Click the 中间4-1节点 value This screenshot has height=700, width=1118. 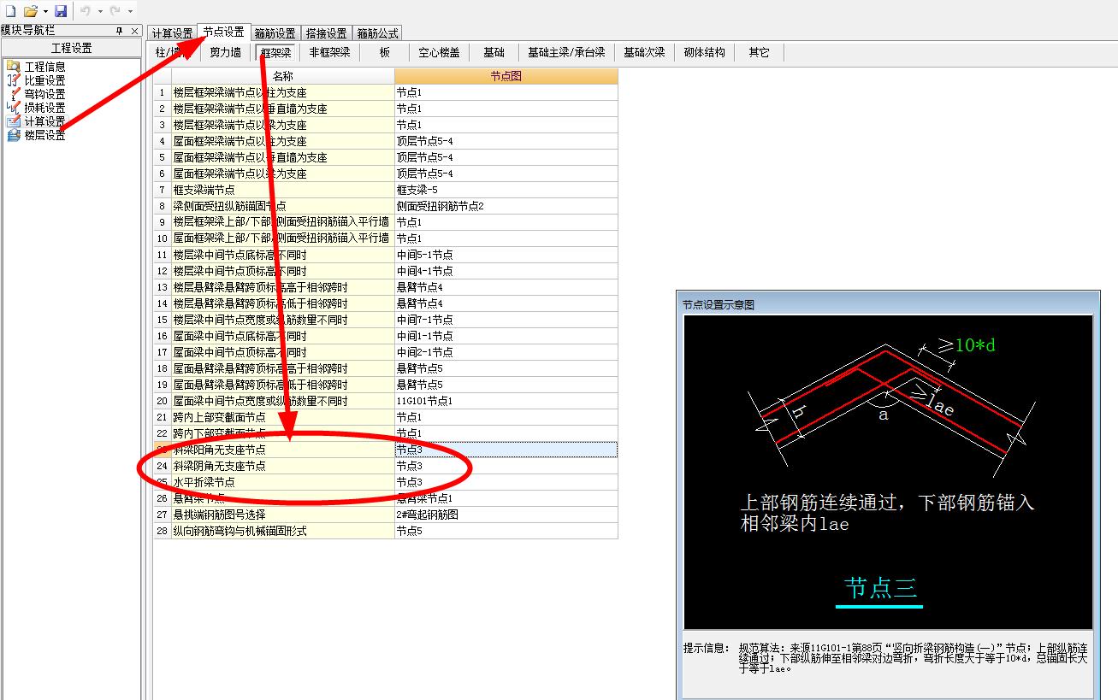tap(506, 271)
